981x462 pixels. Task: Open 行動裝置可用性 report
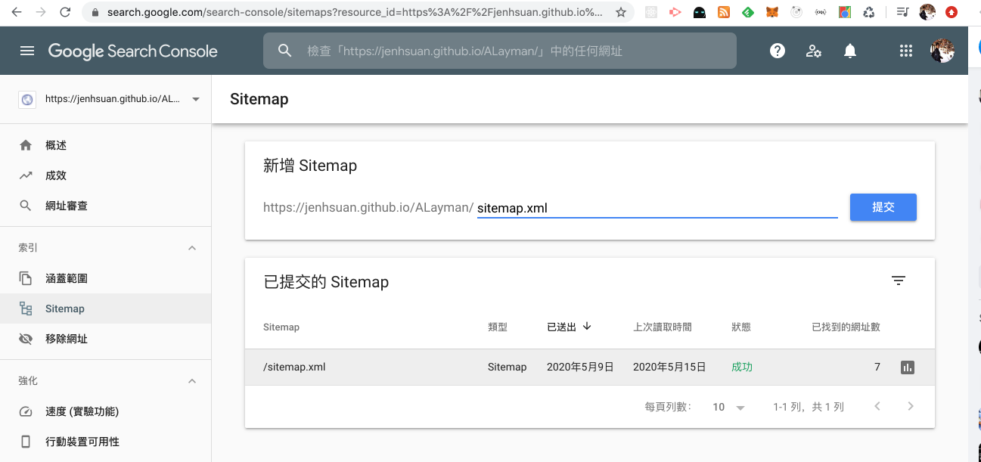(x=106, y=442)
